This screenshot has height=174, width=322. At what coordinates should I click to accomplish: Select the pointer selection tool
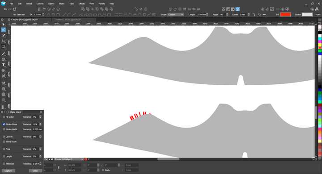(x=4, y=25)
